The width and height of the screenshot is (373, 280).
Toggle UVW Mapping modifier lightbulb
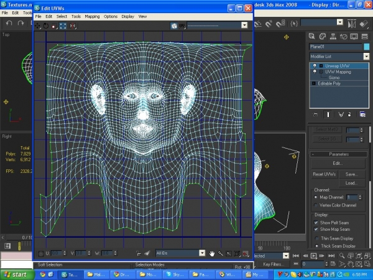(315, 72)
